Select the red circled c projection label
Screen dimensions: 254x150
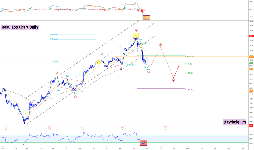(173, 80)
